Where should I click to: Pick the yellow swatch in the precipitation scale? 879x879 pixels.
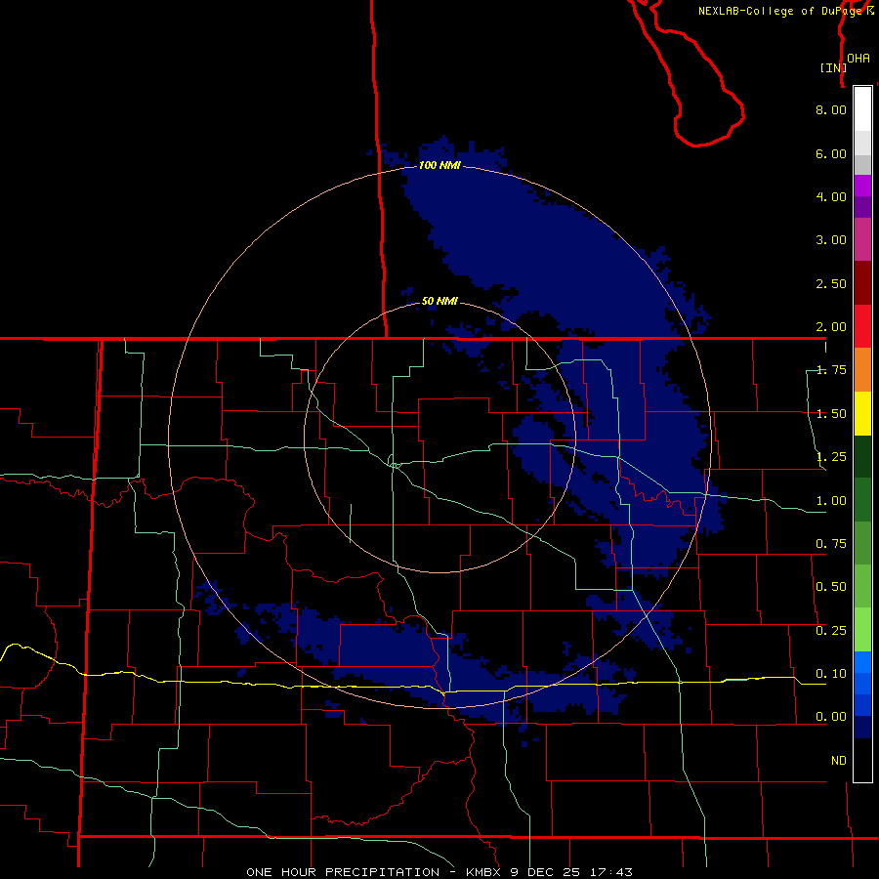point(862,413)
